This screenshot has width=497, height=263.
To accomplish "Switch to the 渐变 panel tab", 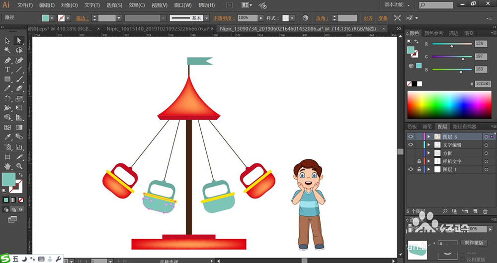I will [x=469, y=33].
